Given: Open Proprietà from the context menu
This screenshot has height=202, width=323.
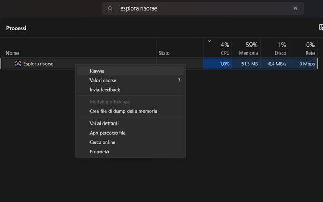Looking at the screenshot, I should (131, 152).
